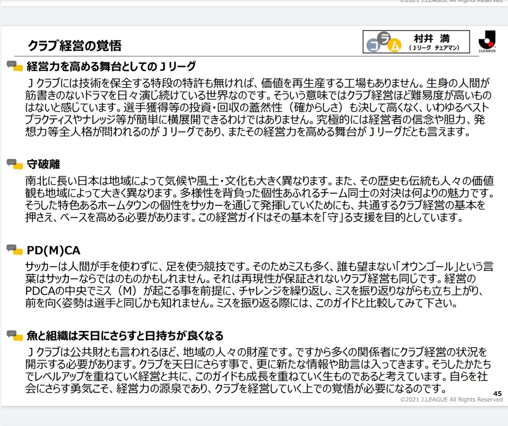Viewport: 508px width, 426px height.
Task: Click line starting プラクティスやナレッジ等が簡単に
Action: coord(255,119)
